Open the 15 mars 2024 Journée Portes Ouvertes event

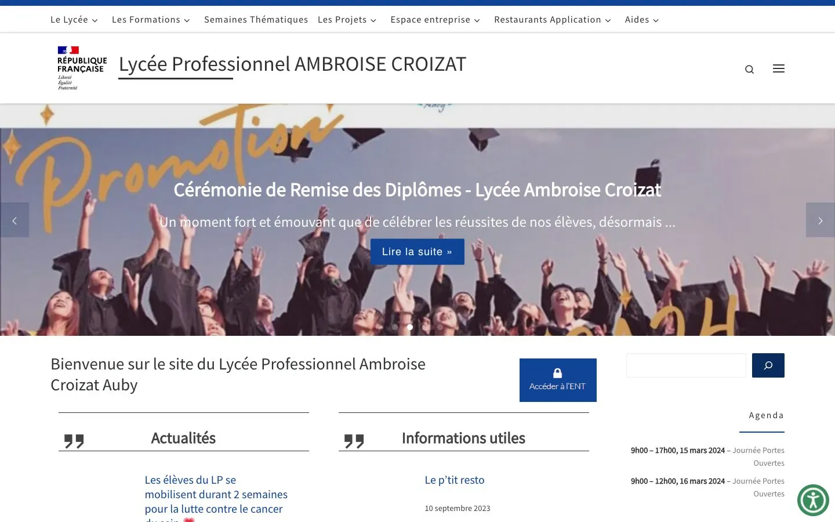click(707, 456)
